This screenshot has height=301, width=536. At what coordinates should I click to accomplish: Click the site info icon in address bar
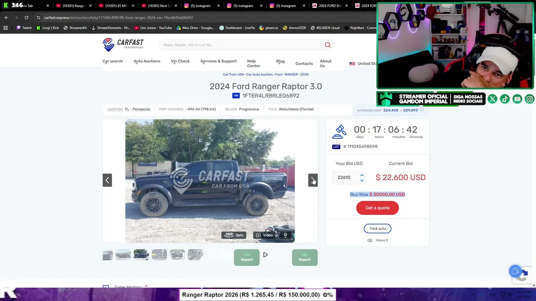point(39,18)
